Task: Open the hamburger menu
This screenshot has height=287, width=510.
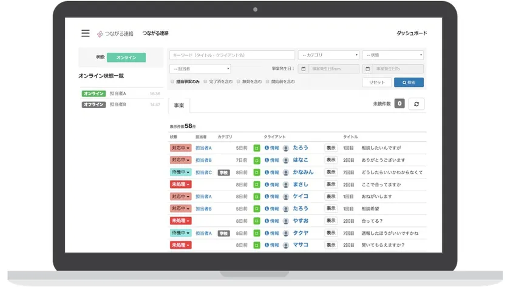Action: (x=86, y=33)
